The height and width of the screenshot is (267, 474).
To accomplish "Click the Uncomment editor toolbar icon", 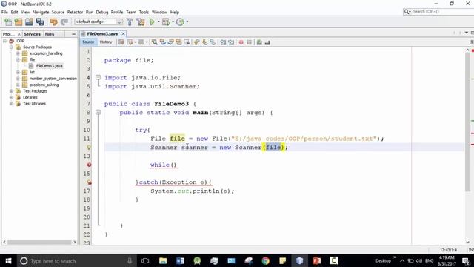I will pos(267,42).
